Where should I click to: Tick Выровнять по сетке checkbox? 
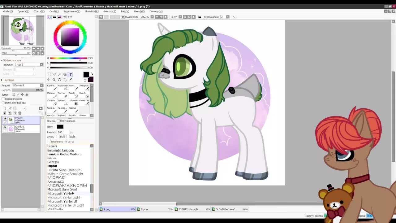point(48,142)
